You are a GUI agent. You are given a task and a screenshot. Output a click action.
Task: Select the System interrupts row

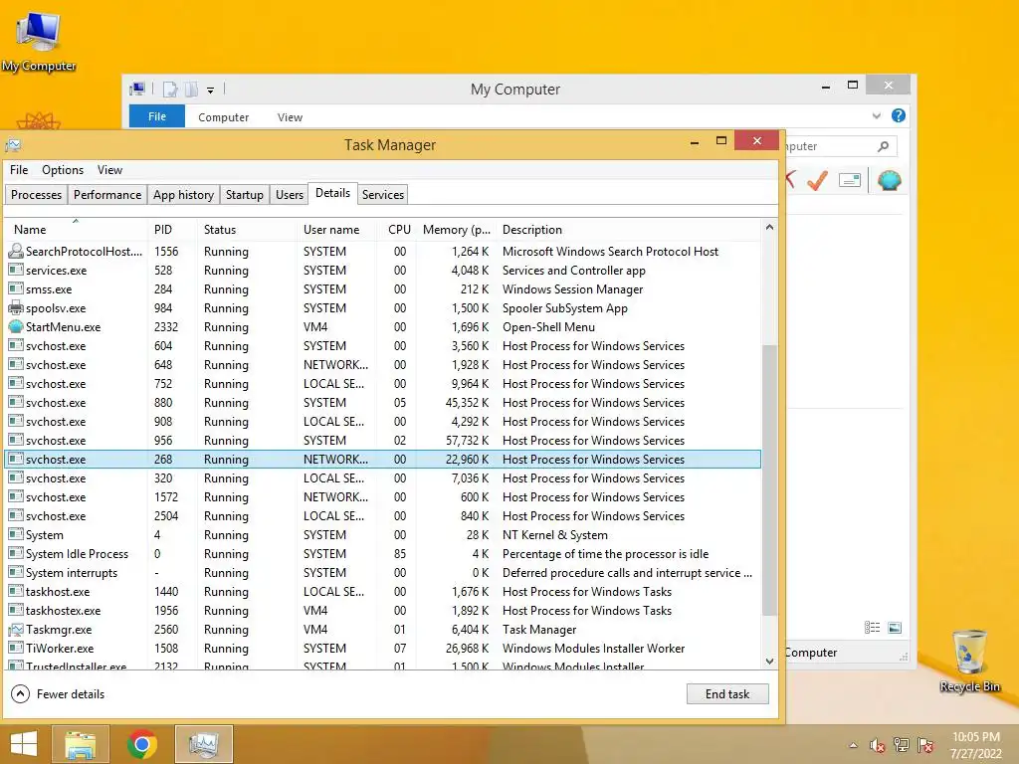pyautogui.click(x=383, y=573)
